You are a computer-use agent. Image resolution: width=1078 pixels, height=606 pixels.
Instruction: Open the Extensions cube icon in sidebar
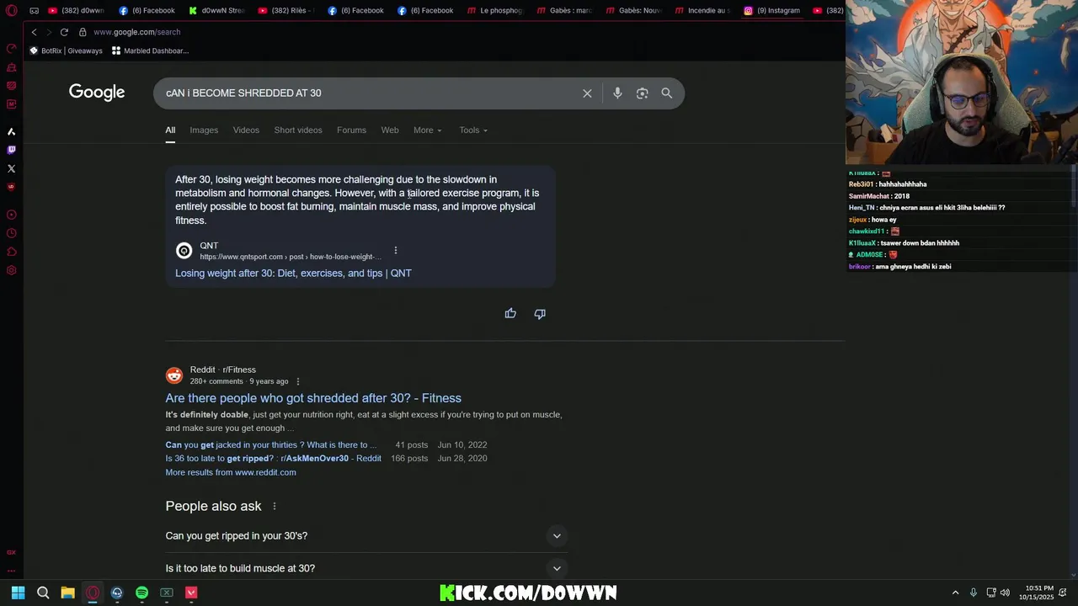pyautogui.click(x=11, y=252)
